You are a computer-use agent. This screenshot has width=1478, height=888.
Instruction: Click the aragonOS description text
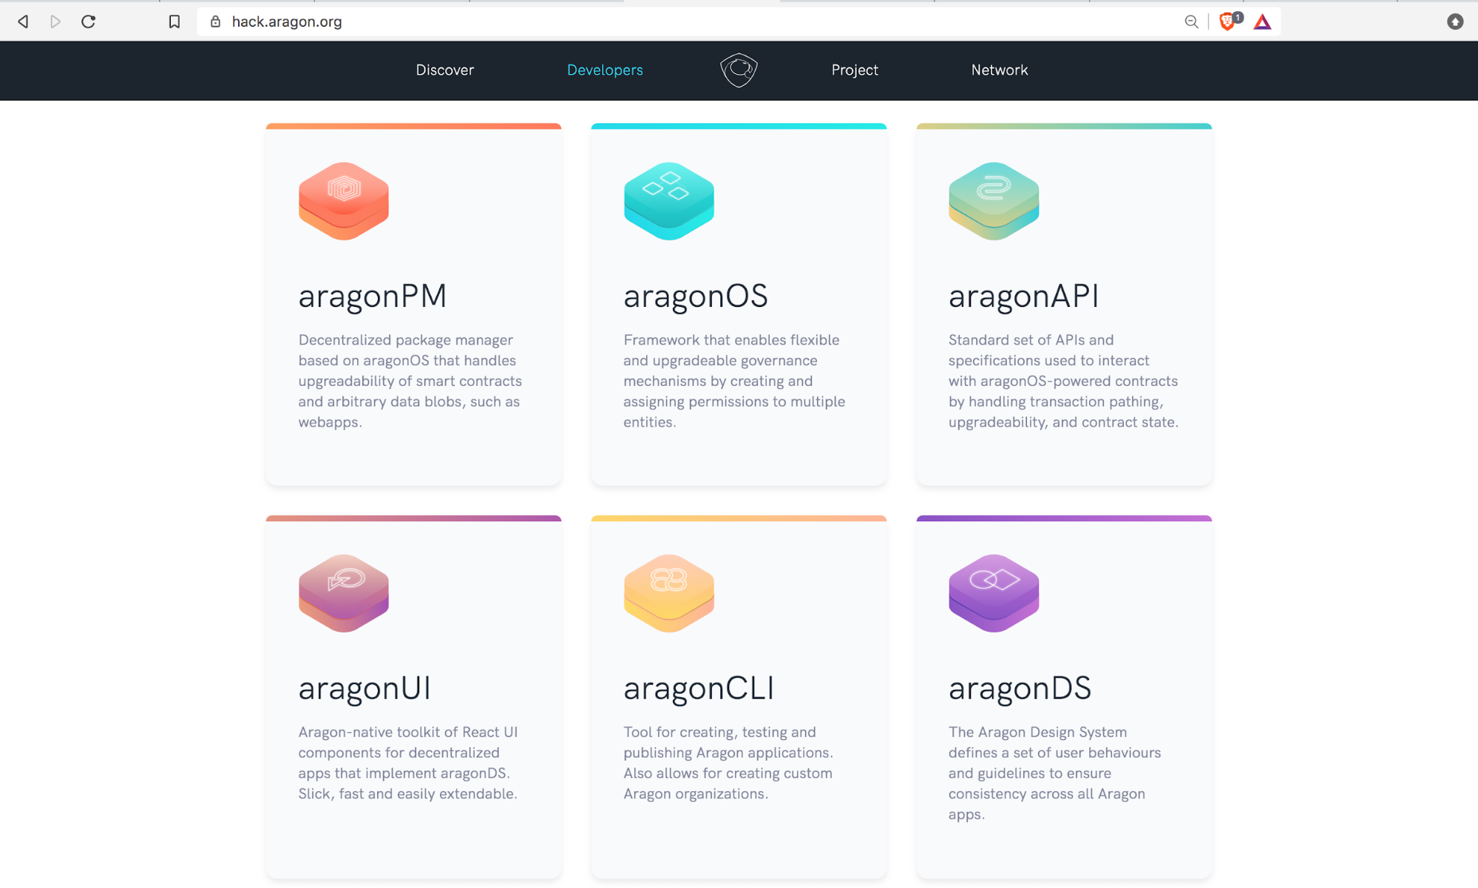[734, 381]
